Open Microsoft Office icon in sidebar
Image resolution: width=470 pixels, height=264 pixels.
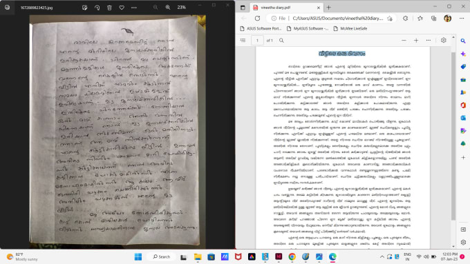point(463,105)
